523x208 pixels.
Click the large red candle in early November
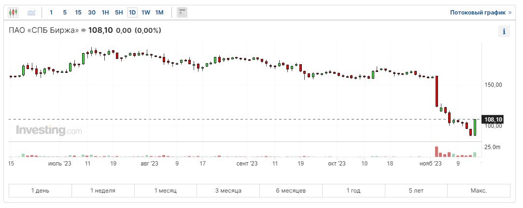click(437, 91)
